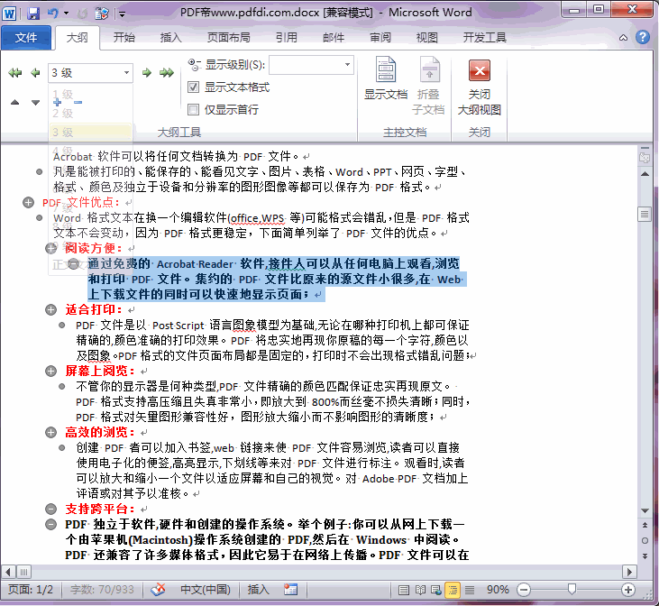This screenshot has height=606, width=659.
Task: Switch to Draft view icon
Action: [x=470, y=590]
